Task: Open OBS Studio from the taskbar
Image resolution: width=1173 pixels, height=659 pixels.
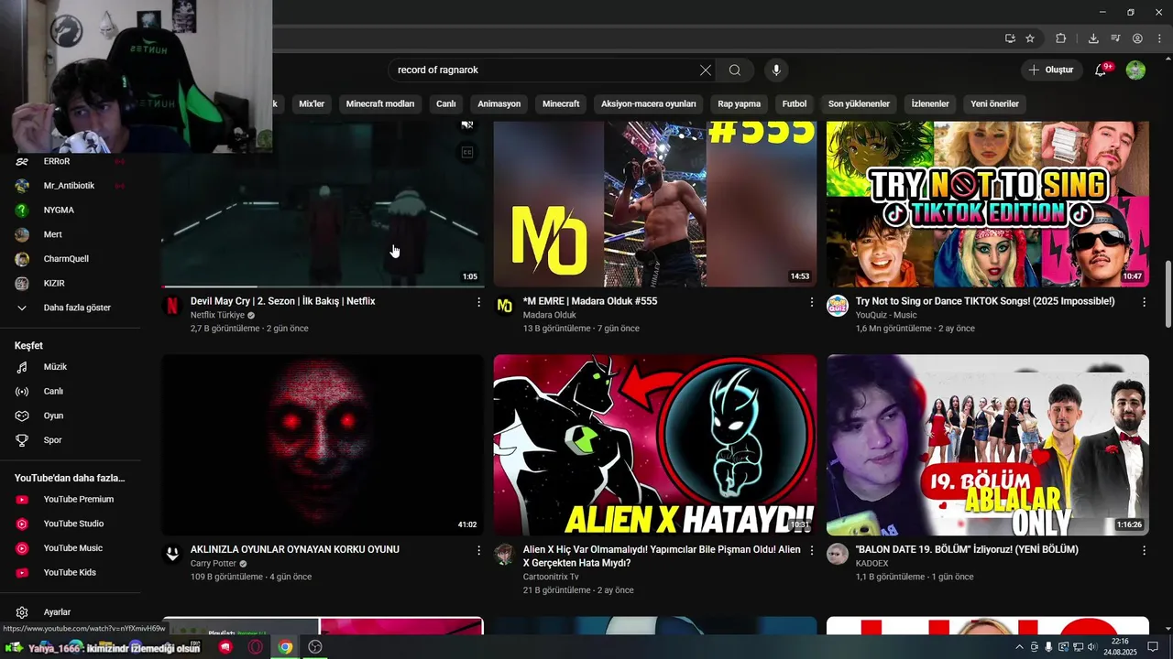Action: (x=315, y=647)
